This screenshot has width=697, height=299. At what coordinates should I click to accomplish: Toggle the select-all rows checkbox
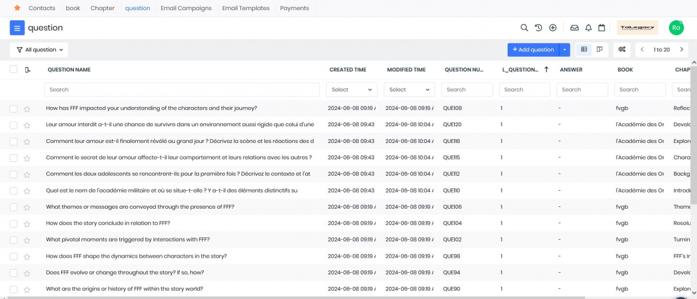click(x=13, y=69)
